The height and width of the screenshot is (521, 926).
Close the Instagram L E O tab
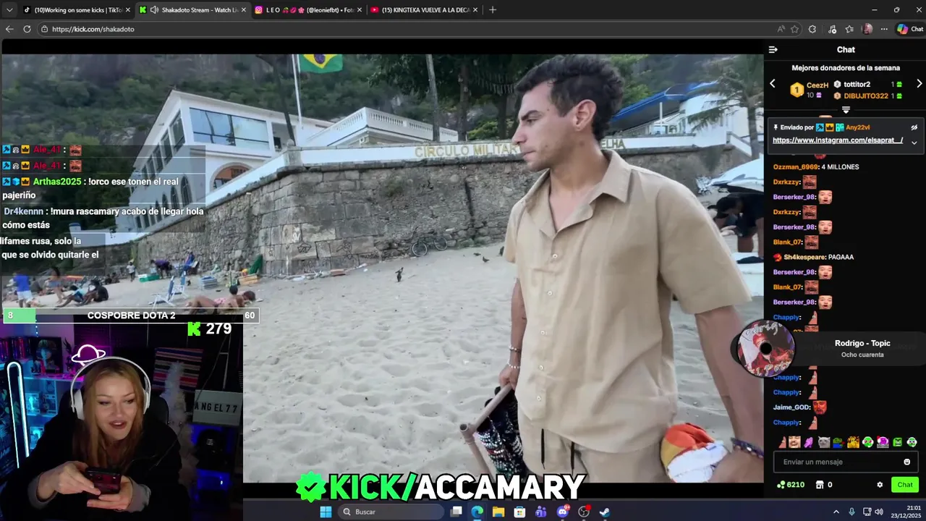pos(360,10)
